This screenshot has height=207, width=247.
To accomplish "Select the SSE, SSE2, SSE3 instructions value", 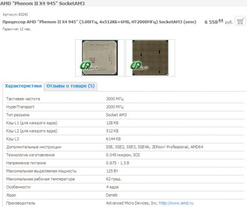I will pos(155,147).
